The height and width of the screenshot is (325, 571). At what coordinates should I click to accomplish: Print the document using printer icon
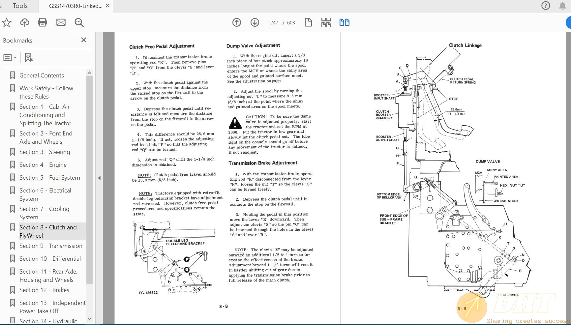(43, 22)
